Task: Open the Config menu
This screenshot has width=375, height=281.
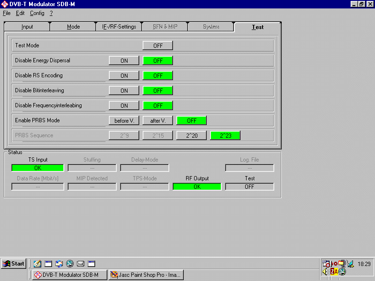Action: tap(37, 13)
